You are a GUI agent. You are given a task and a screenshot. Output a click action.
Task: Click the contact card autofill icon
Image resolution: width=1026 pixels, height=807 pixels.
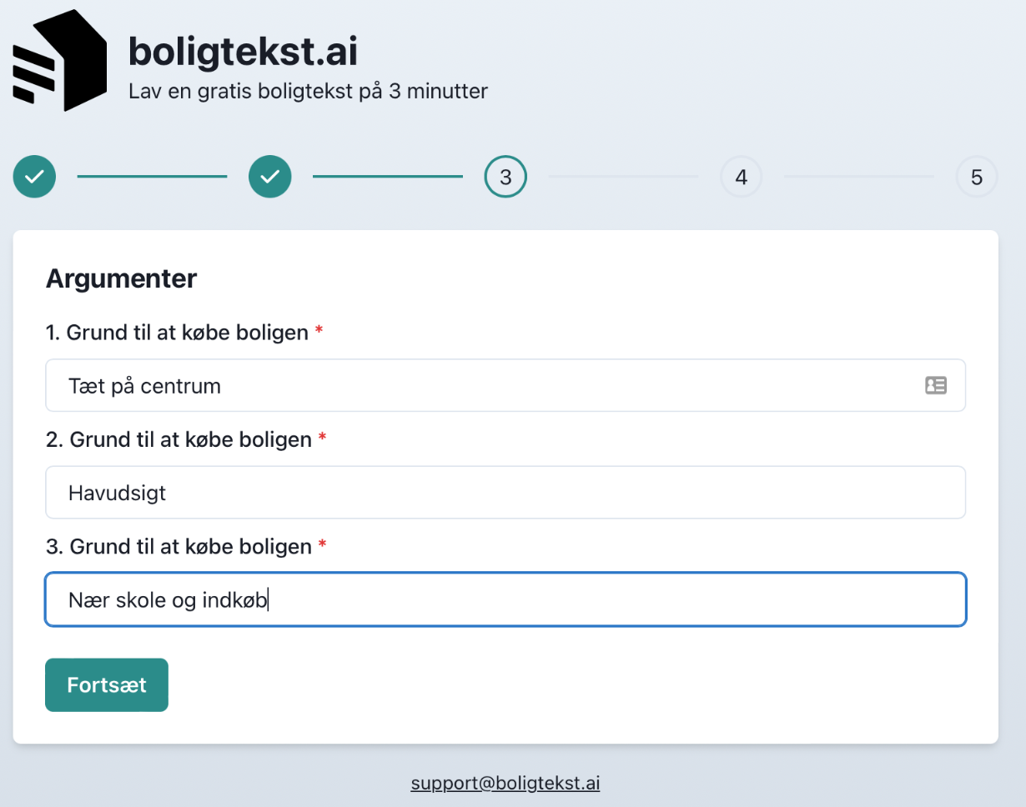936,385
